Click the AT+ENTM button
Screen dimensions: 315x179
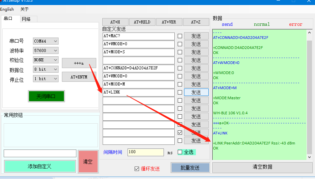tap(79, 77)
